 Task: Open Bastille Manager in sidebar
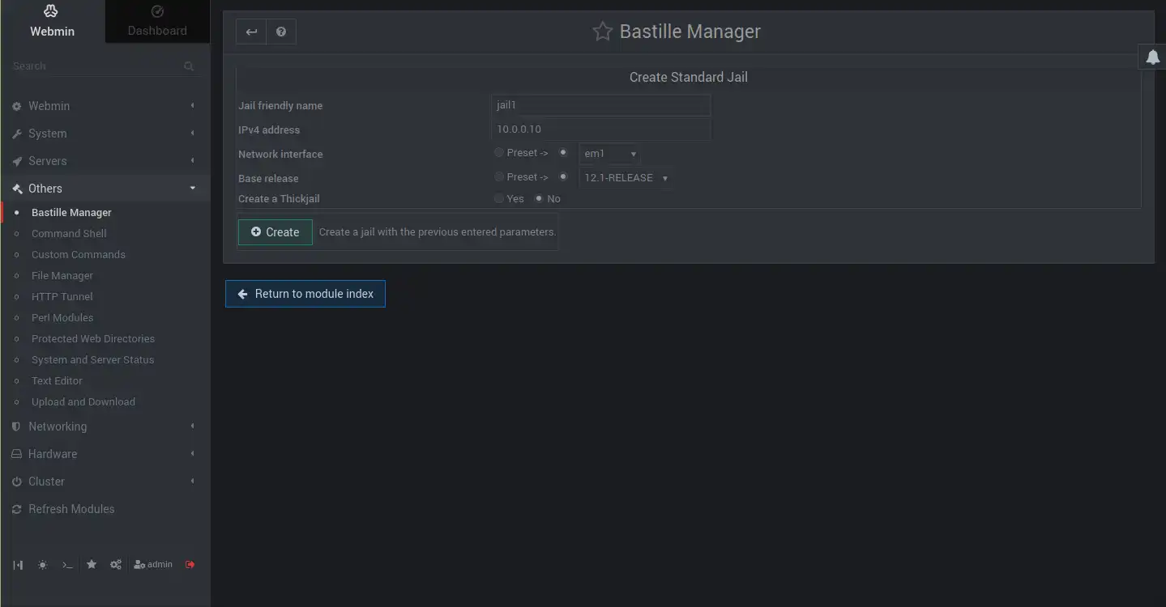click(71, 213)
